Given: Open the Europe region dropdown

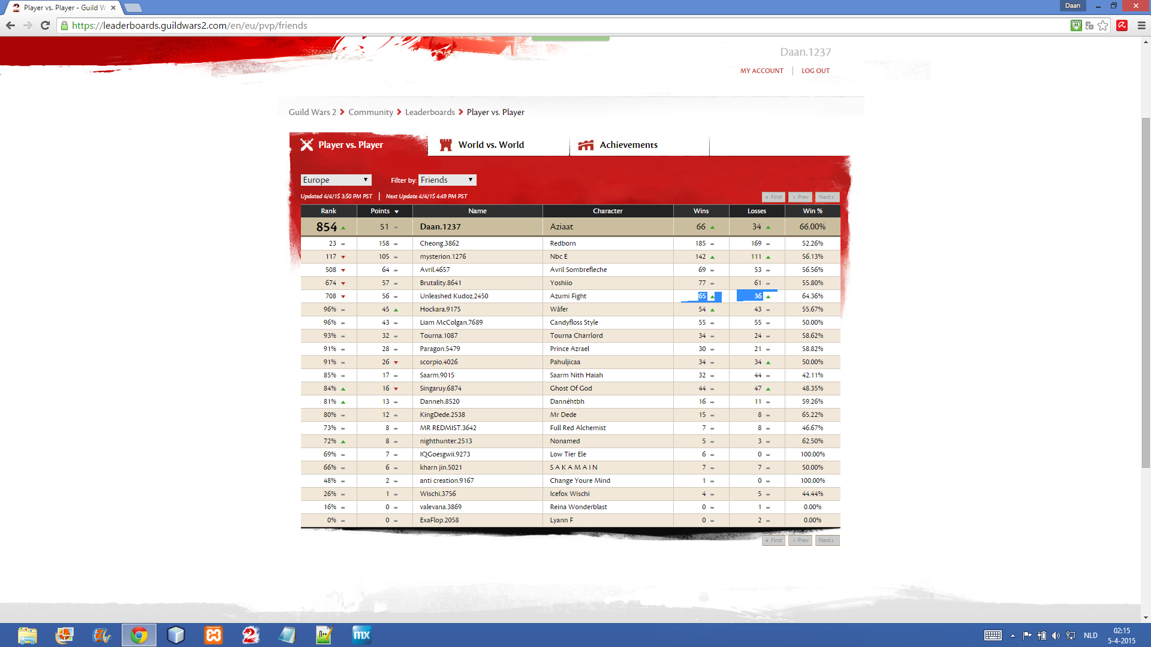Looking at the screenshot, I should (x=336, y=180).
